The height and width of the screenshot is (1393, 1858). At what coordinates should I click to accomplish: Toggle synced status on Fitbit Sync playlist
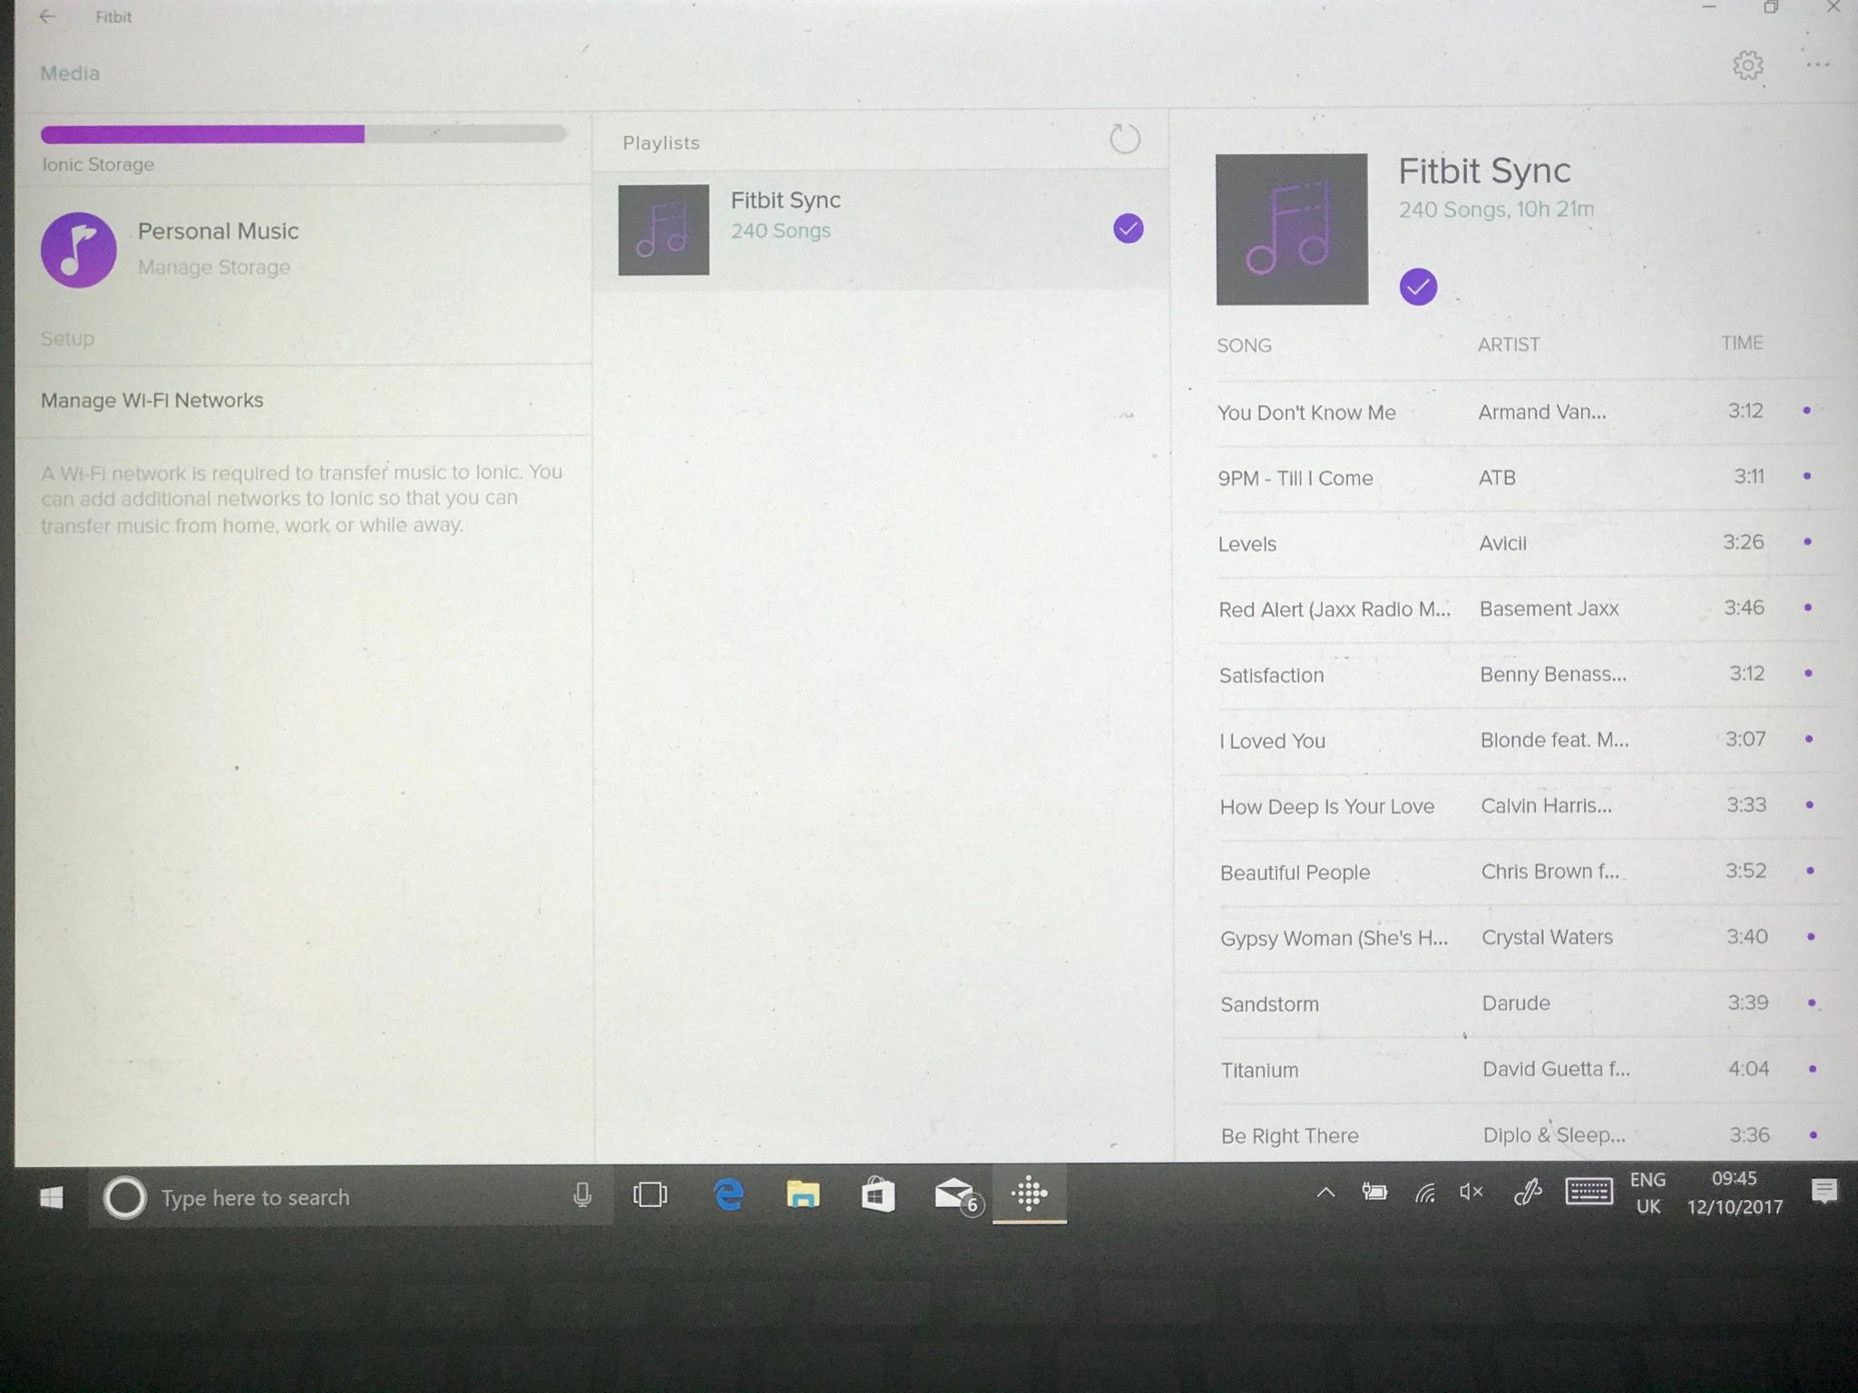pyautogui.click(x=1128, y=229)
